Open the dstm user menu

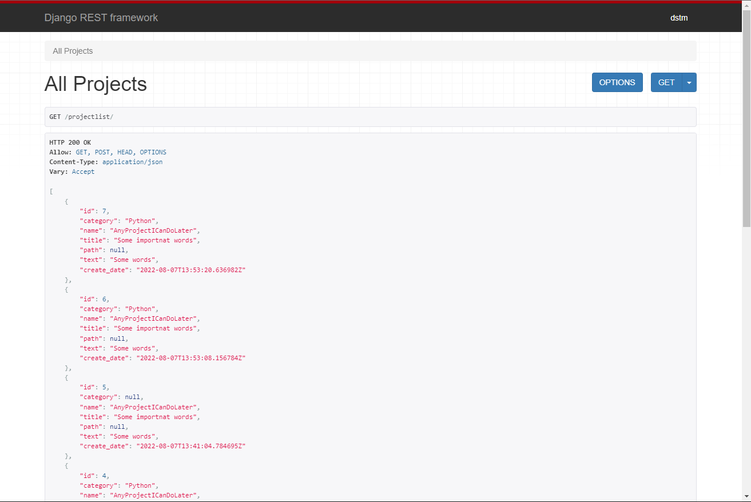click(679, 18)
